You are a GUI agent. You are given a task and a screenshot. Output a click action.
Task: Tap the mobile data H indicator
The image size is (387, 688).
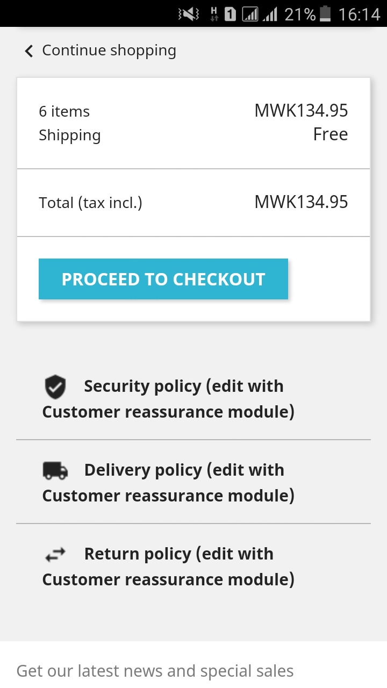(214, 14)
